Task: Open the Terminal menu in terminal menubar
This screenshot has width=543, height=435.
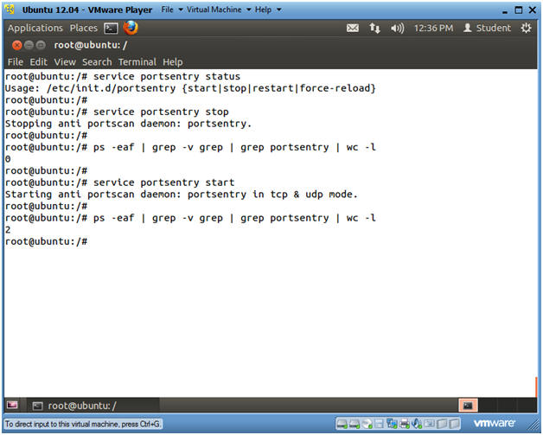Action: (137, 62)
